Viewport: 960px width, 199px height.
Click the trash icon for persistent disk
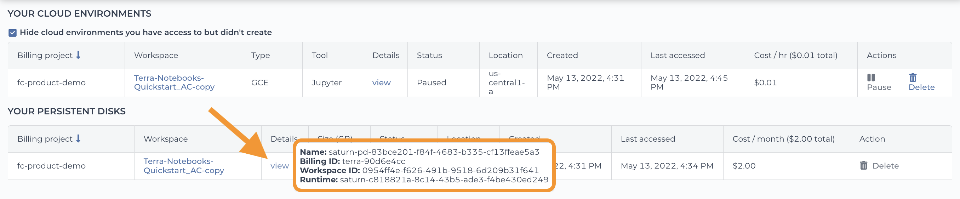[x=863, y=165]
